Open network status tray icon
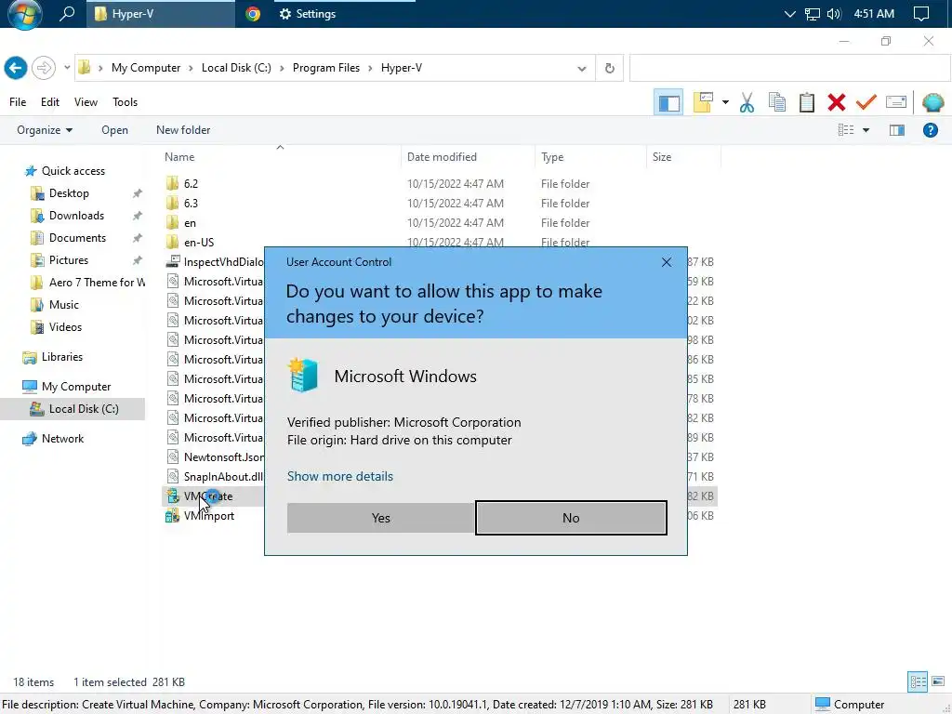952x714 pixels. click(x=813, y=14)
